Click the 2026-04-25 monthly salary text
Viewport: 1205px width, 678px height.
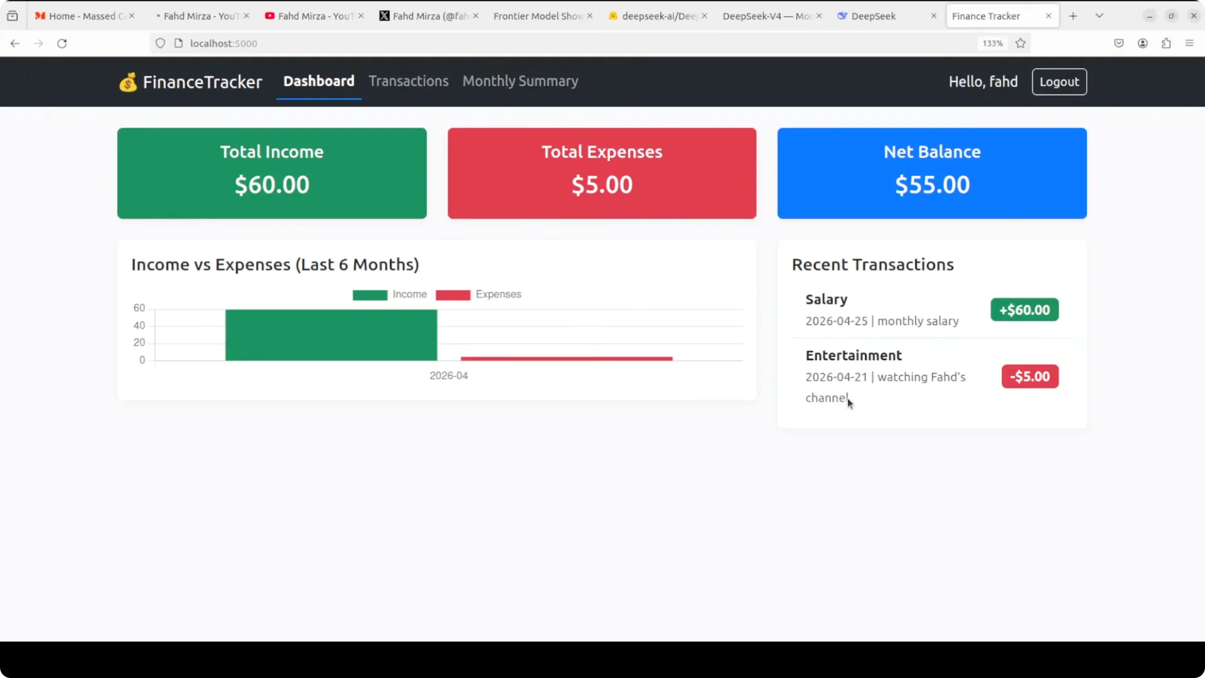tap(882, 321)
